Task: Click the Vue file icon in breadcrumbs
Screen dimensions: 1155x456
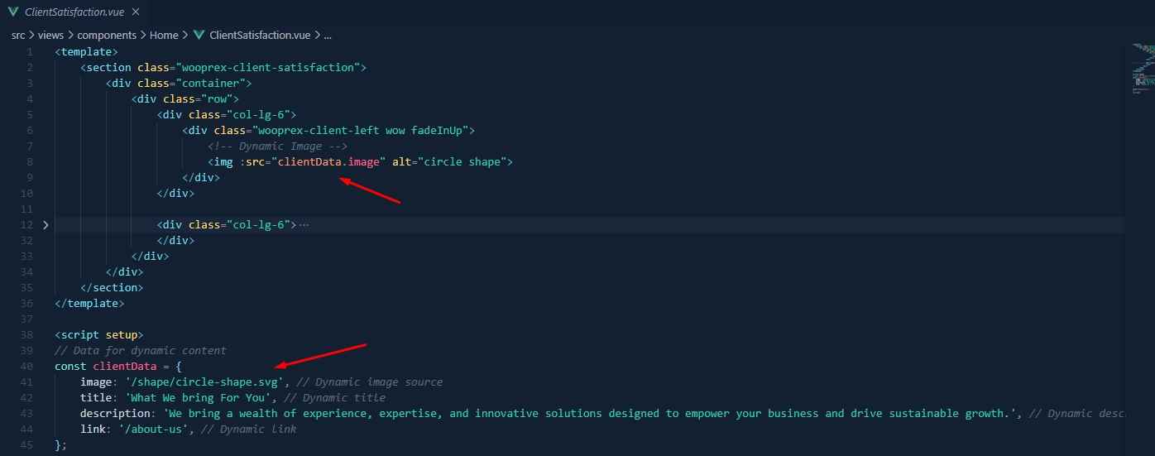Action: click(199, 35)
